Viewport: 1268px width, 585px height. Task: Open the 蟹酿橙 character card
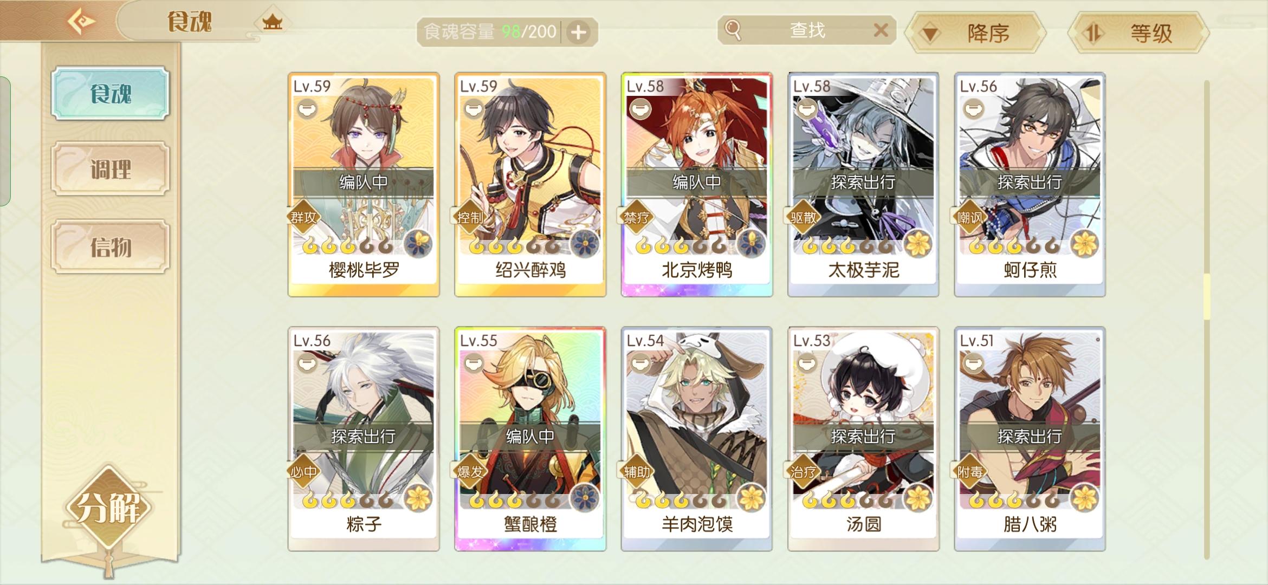(x=531, y=439)
